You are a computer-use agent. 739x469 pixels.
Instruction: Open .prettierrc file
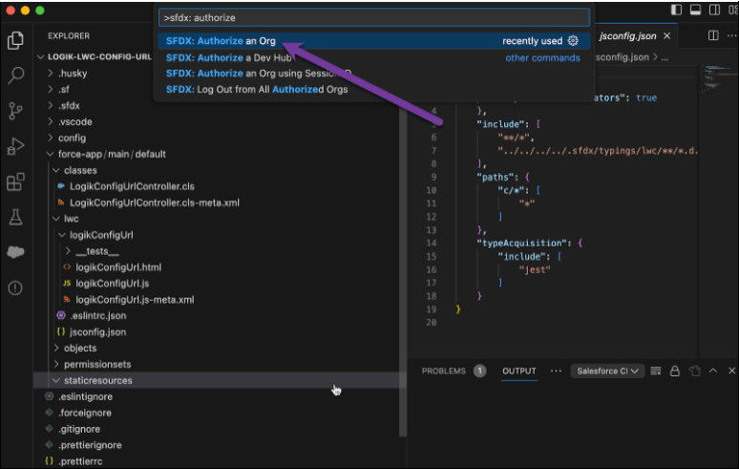click(80, 461)
